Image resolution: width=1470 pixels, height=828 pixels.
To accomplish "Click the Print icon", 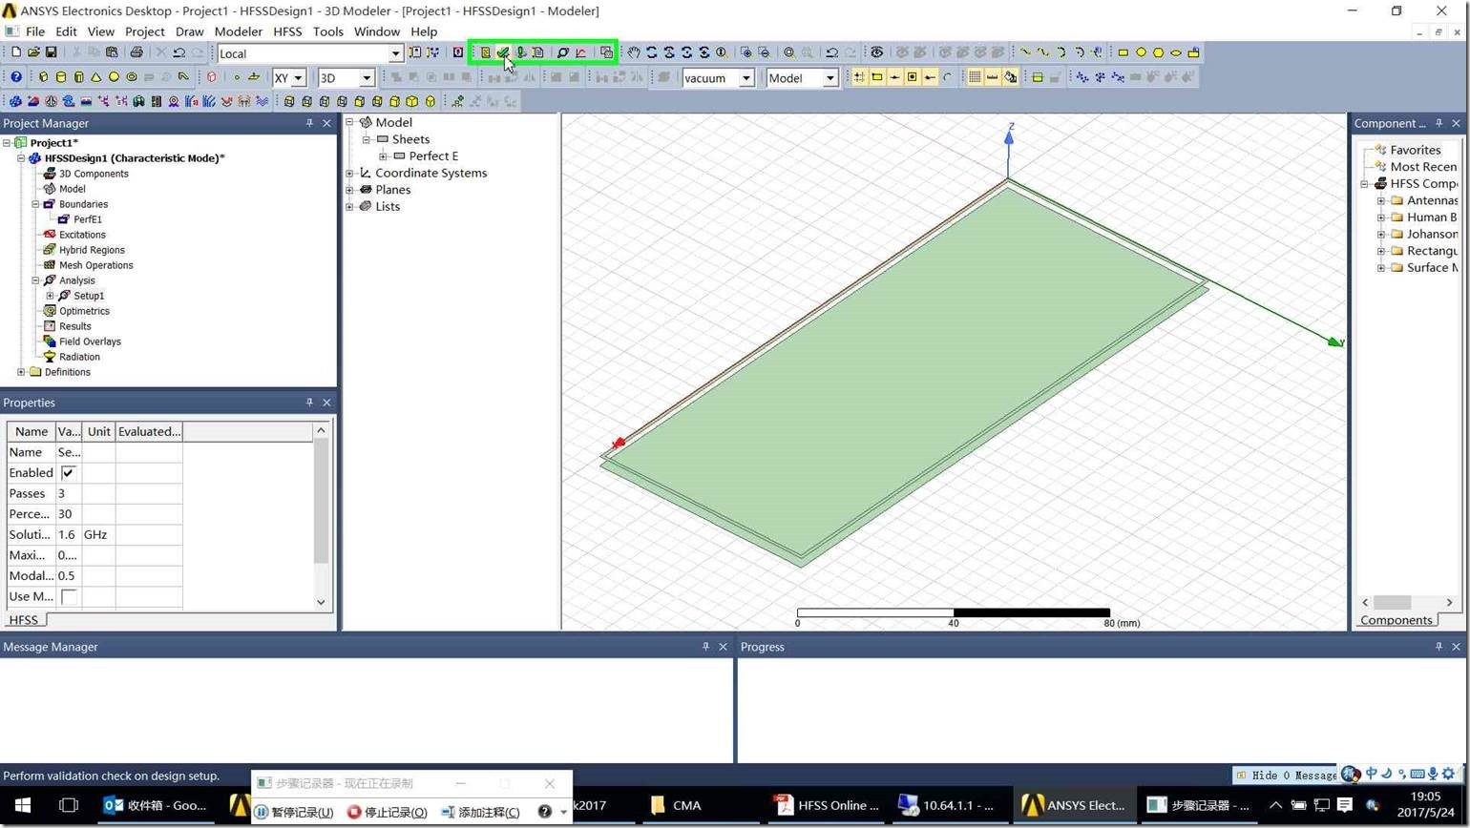I will [x=136, y=52].
